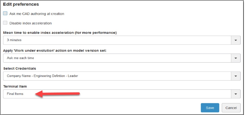Check the 'Ask me CAD authoring at creation' checkbox
Viewport: 245px width, 115px height.
[x=5, y=14]
